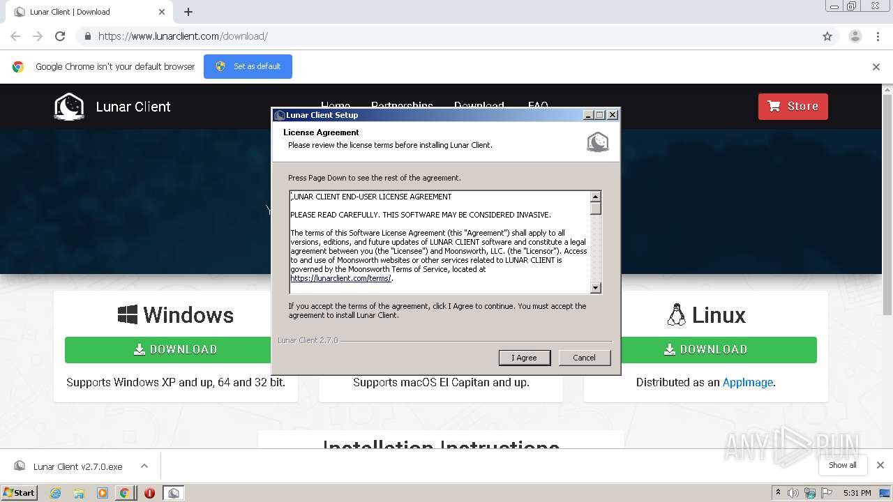Click the site security padlock icon

87,36
